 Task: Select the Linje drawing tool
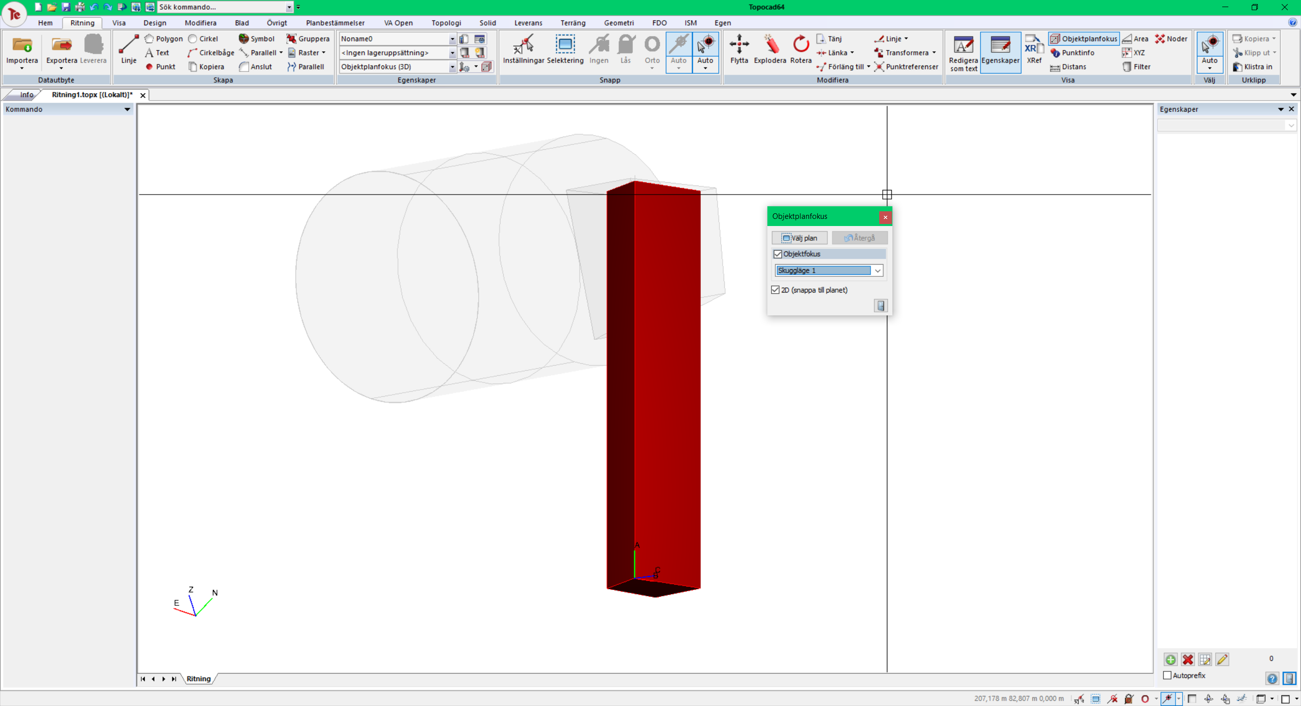point(129,49)
